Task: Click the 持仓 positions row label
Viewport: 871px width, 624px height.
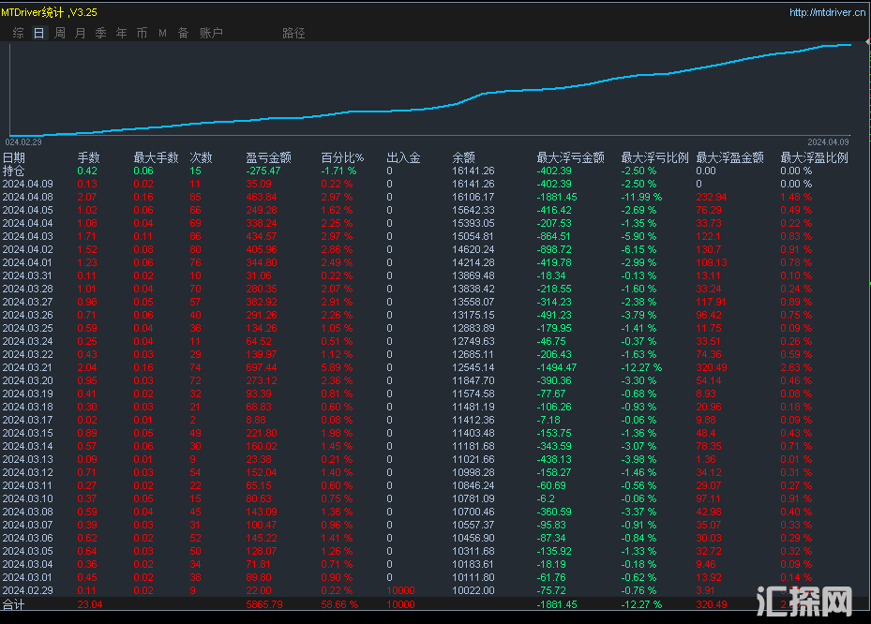Action: 14,171
